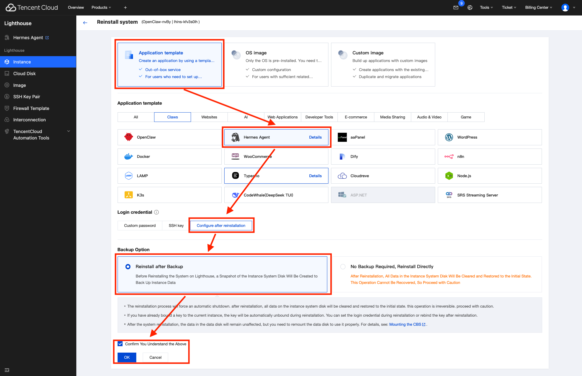582x376 pixels.
Task: Go back with the left arrow icon
Action: click(x=85, y=23)
